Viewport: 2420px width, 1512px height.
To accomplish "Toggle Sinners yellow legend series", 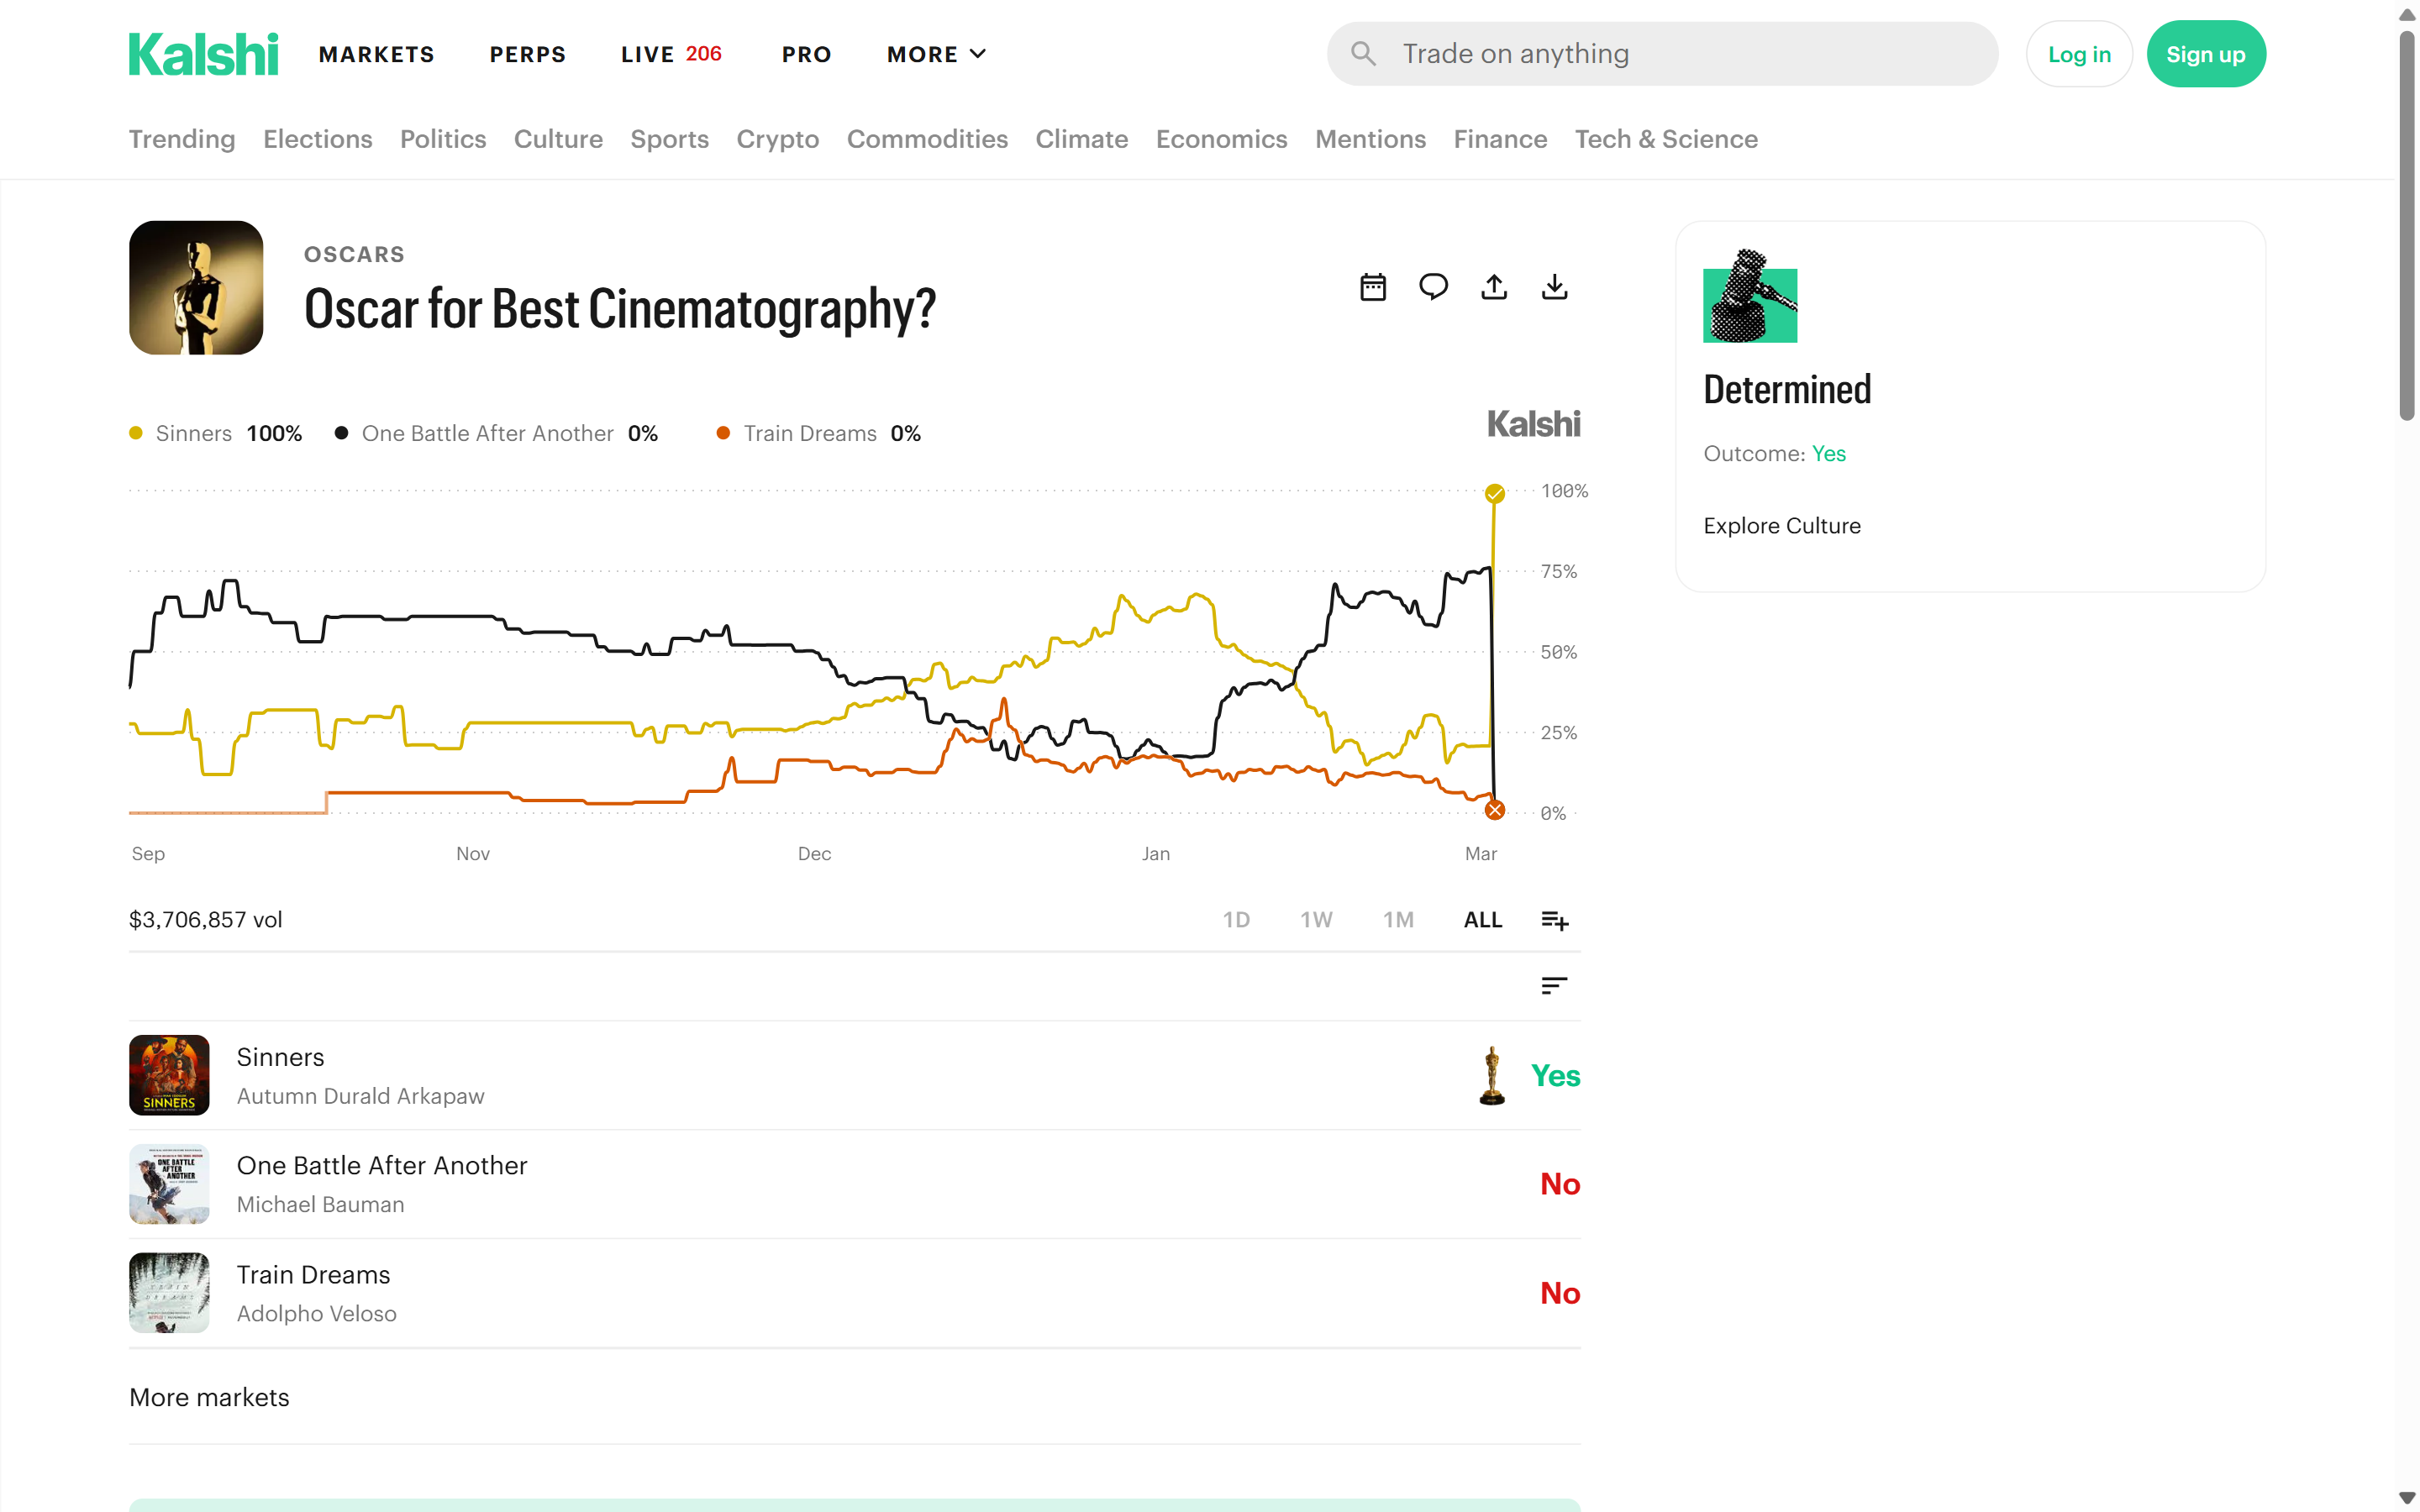I will (x=216, y=433).
